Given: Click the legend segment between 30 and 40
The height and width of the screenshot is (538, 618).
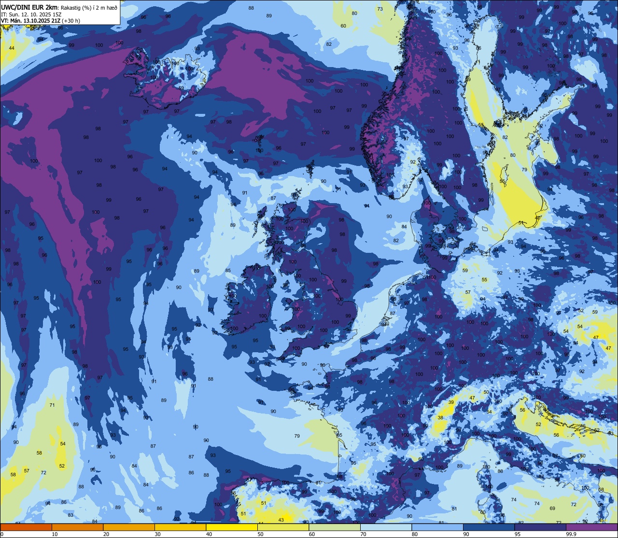Looking at the screenshot, I should coord(180,527).
